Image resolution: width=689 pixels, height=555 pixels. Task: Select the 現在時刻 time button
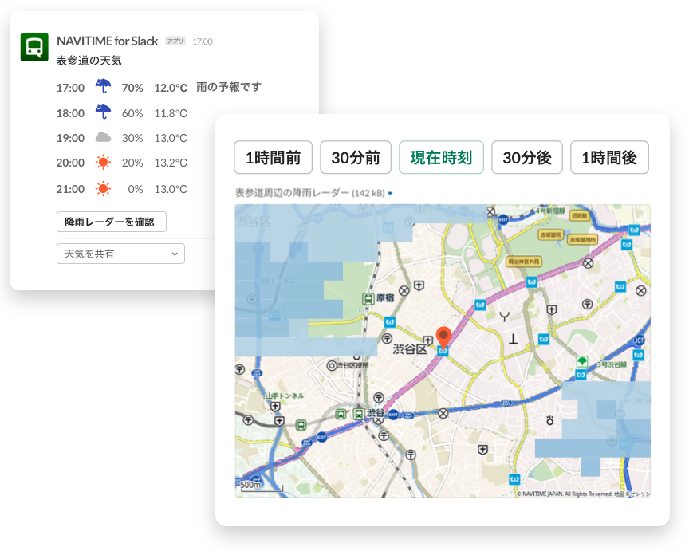click(441, 157)
